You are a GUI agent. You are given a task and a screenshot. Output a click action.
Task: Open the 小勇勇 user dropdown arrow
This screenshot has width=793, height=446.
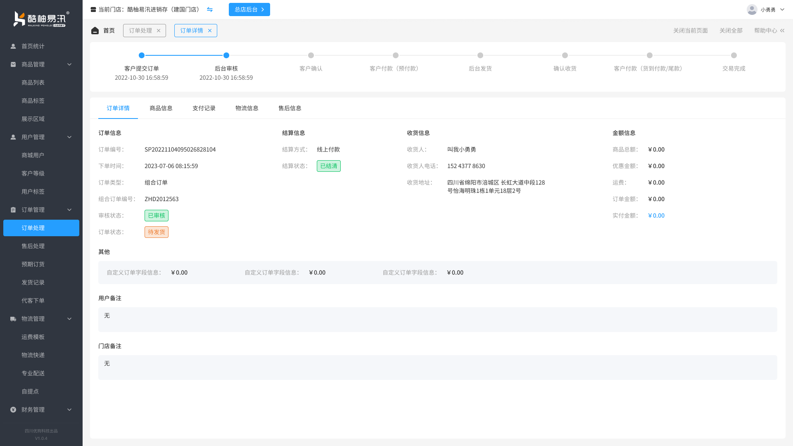click(x=782, y=9)
